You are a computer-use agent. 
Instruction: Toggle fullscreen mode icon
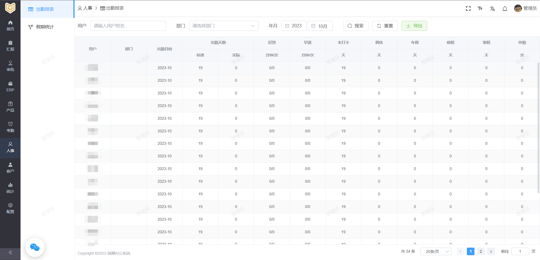[x=468, y=8]
